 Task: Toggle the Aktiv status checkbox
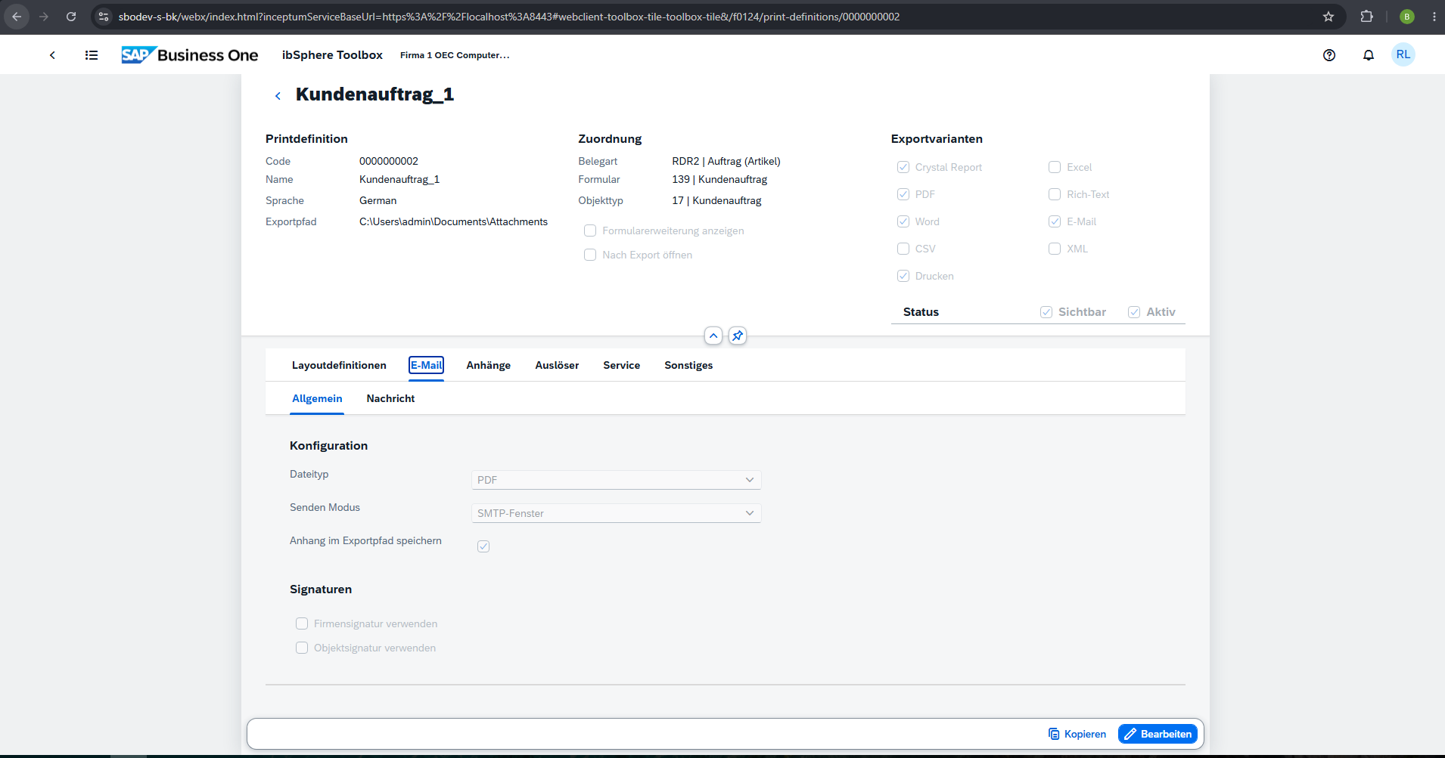(1134, 312)
